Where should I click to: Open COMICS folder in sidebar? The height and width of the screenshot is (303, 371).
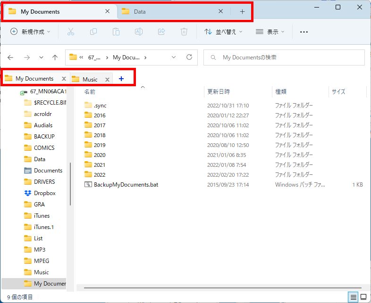pyautogui.click(x=40, y=148)
